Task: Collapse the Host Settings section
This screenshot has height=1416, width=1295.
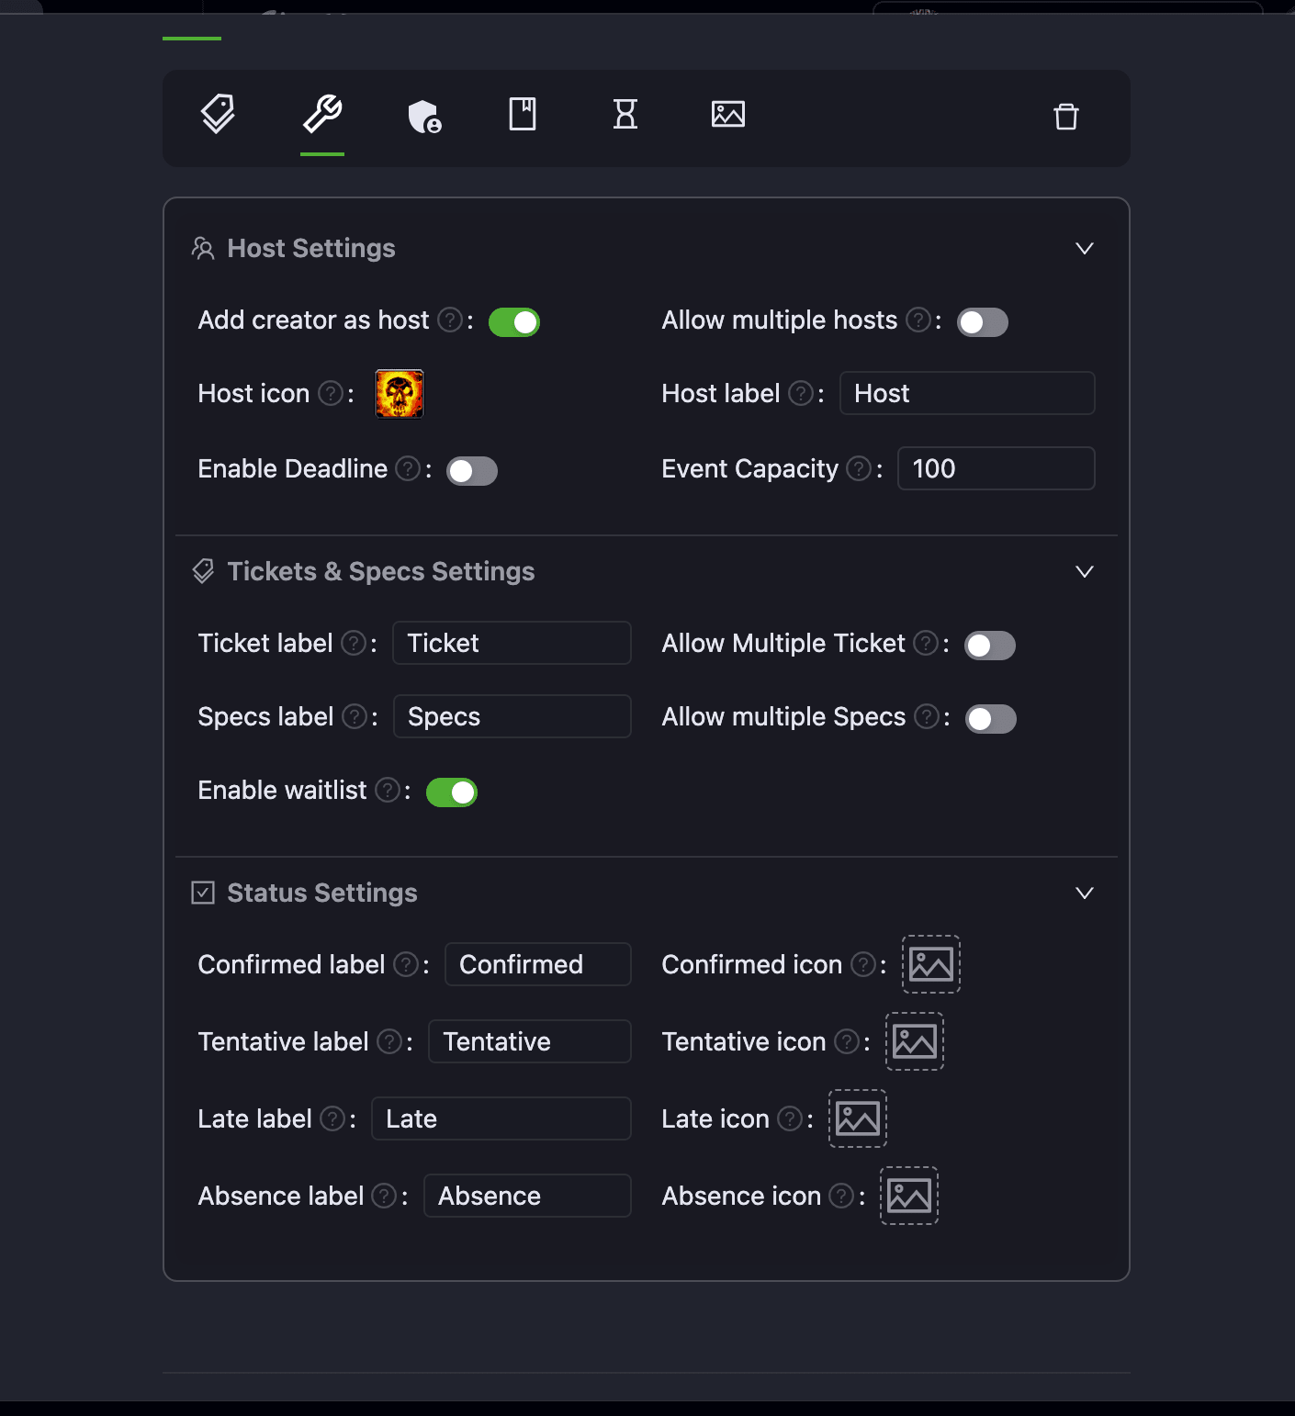Action: (x=1084, y=249)
